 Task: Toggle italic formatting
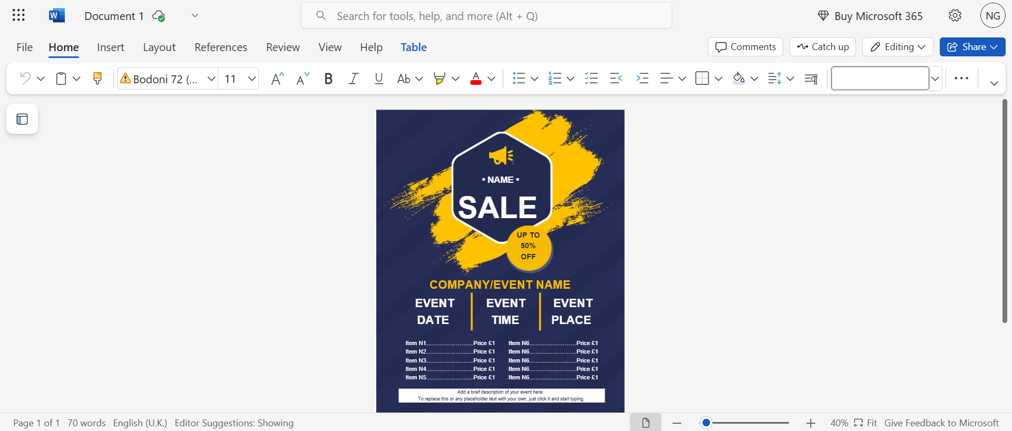[354, 79]
